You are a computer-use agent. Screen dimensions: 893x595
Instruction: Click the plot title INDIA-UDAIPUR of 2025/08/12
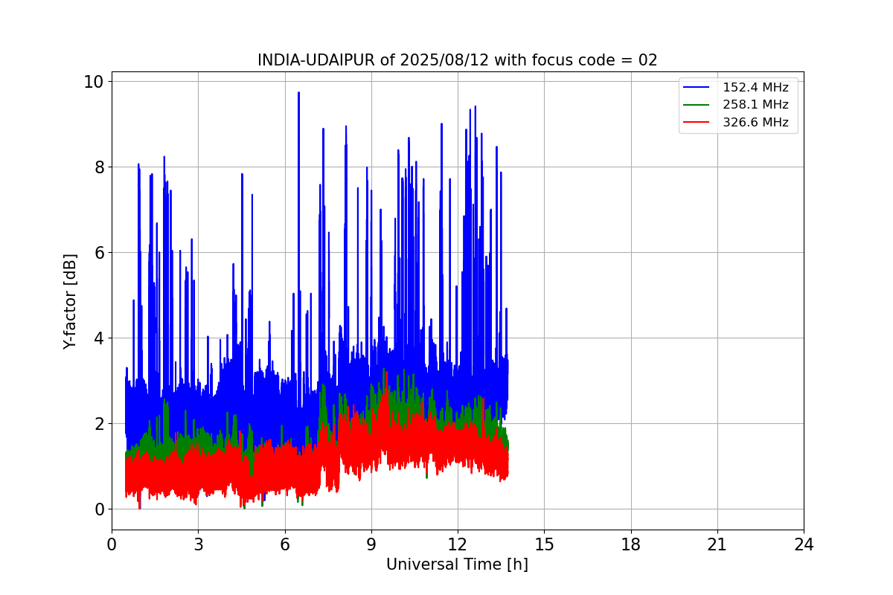coord(457,60)
